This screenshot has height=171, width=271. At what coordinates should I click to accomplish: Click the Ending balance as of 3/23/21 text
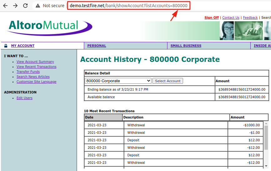pyautogui.click(x=118, y=89)
